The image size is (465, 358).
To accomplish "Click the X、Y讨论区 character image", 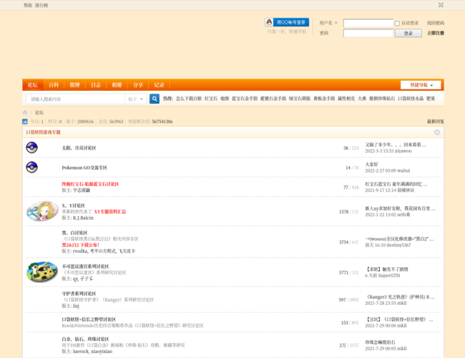I will [x=42, y=211].
